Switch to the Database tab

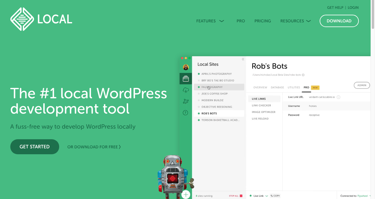[x=277, y=87]
